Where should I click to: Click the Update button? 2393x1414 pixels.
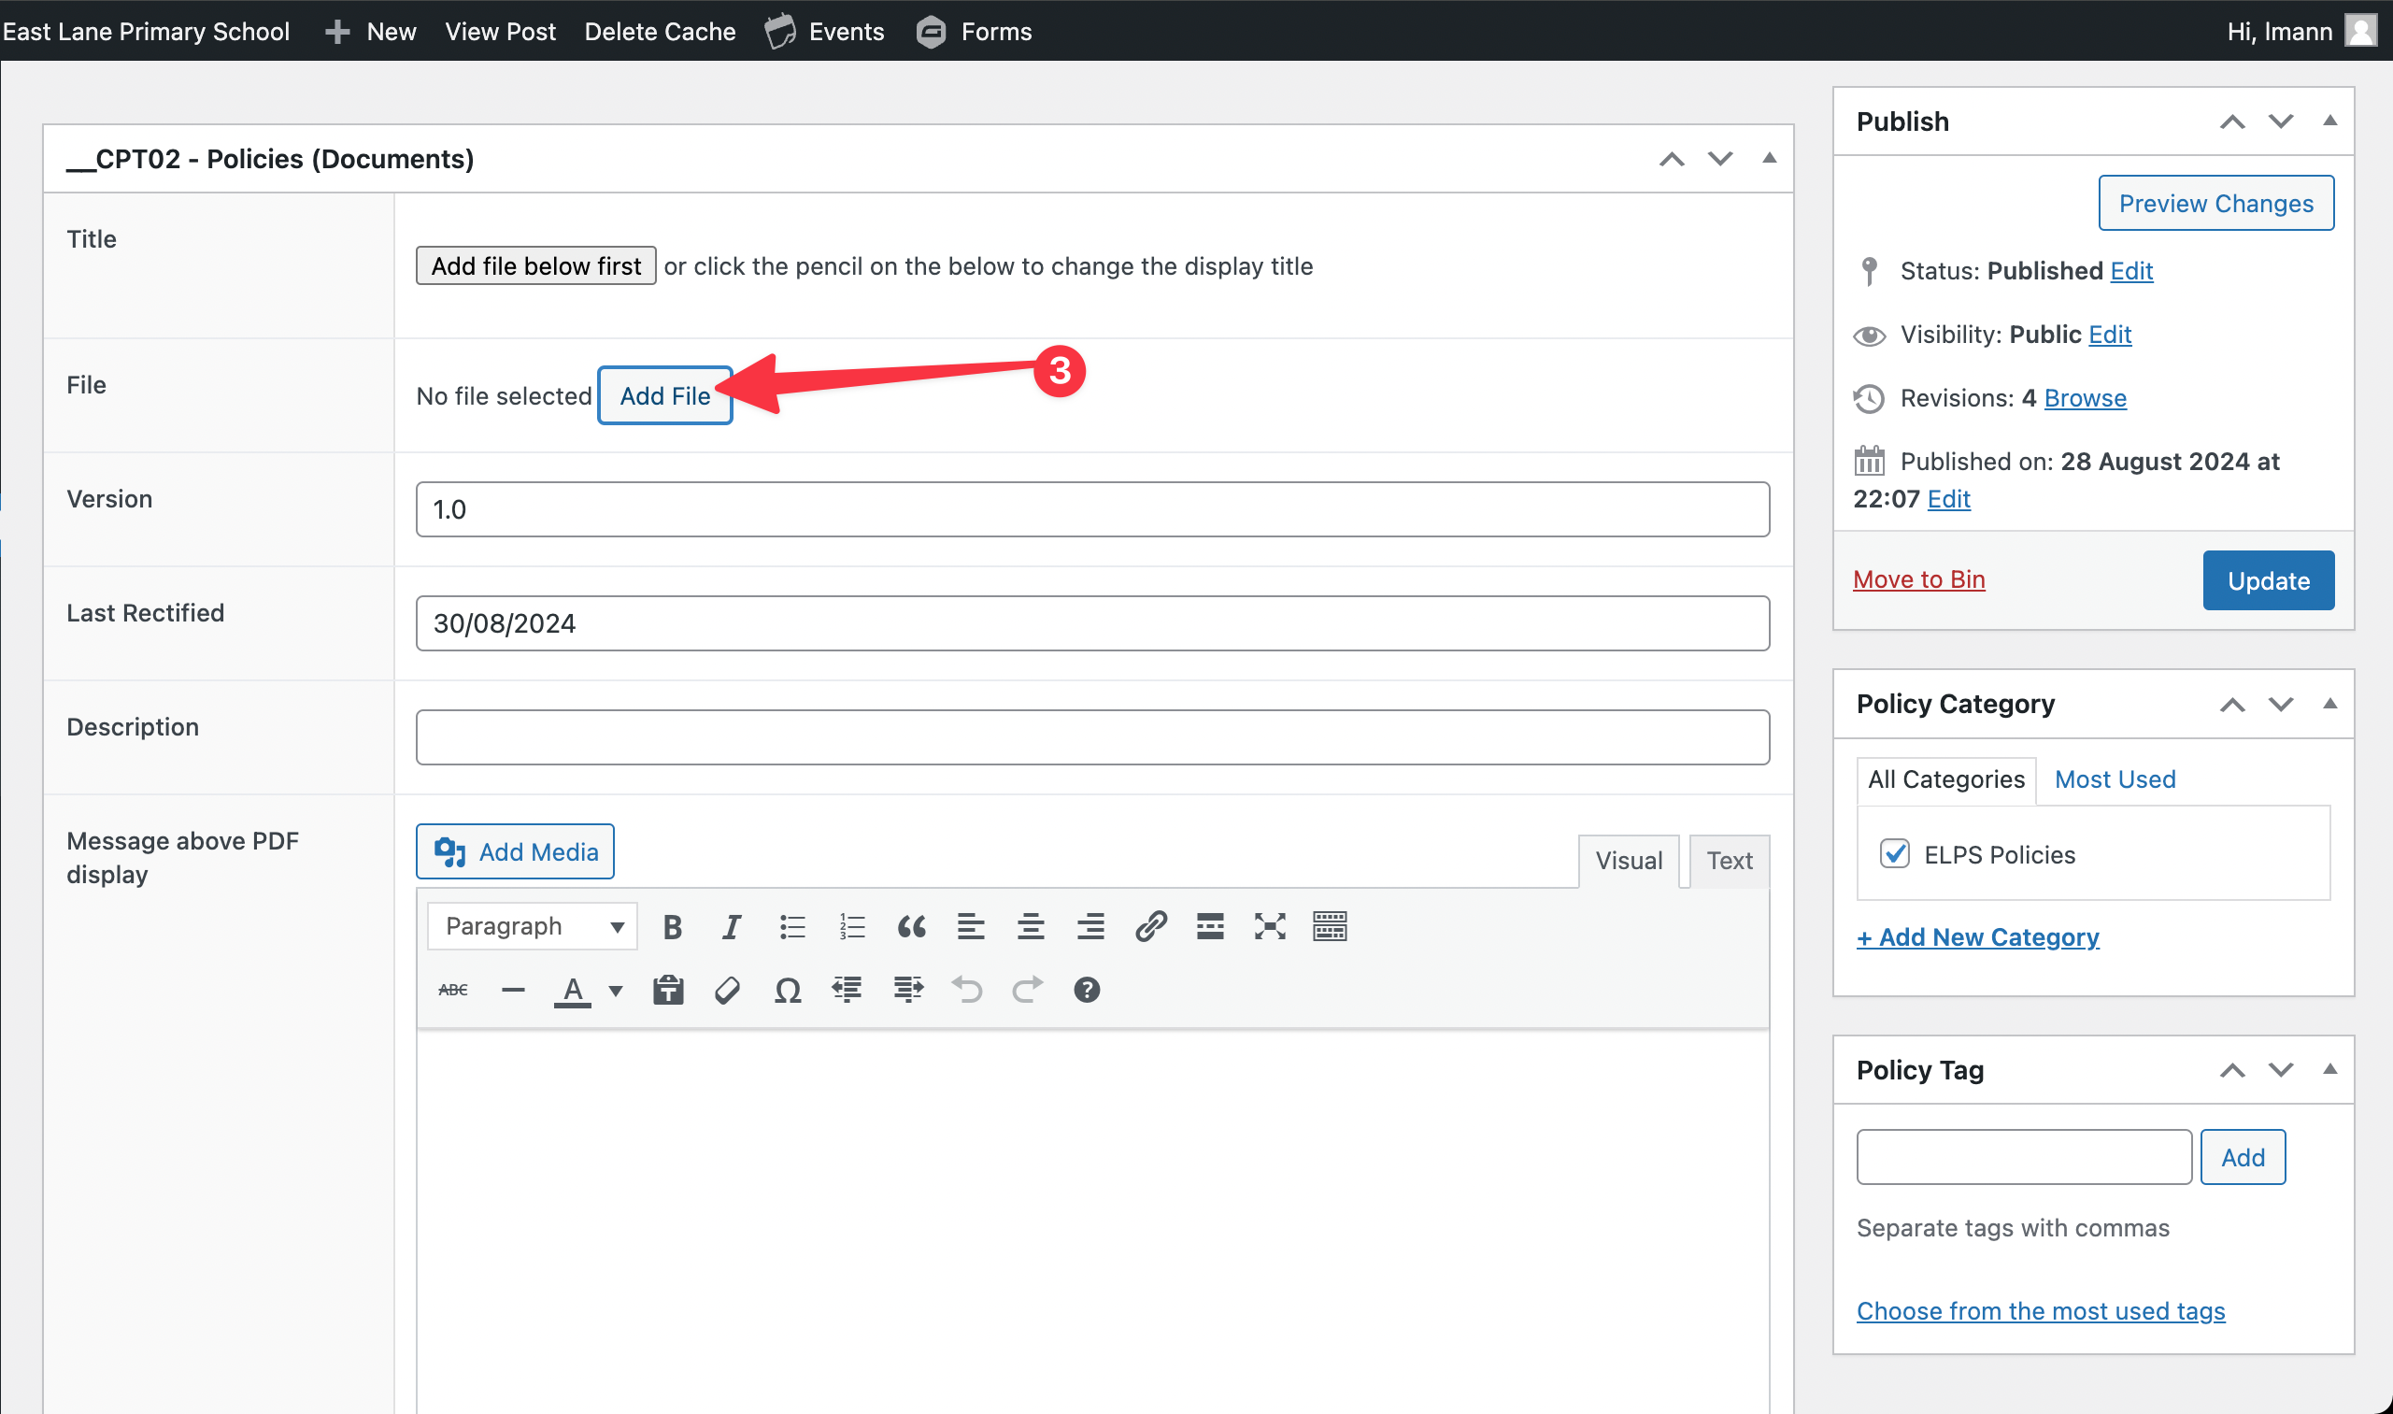2267,580
